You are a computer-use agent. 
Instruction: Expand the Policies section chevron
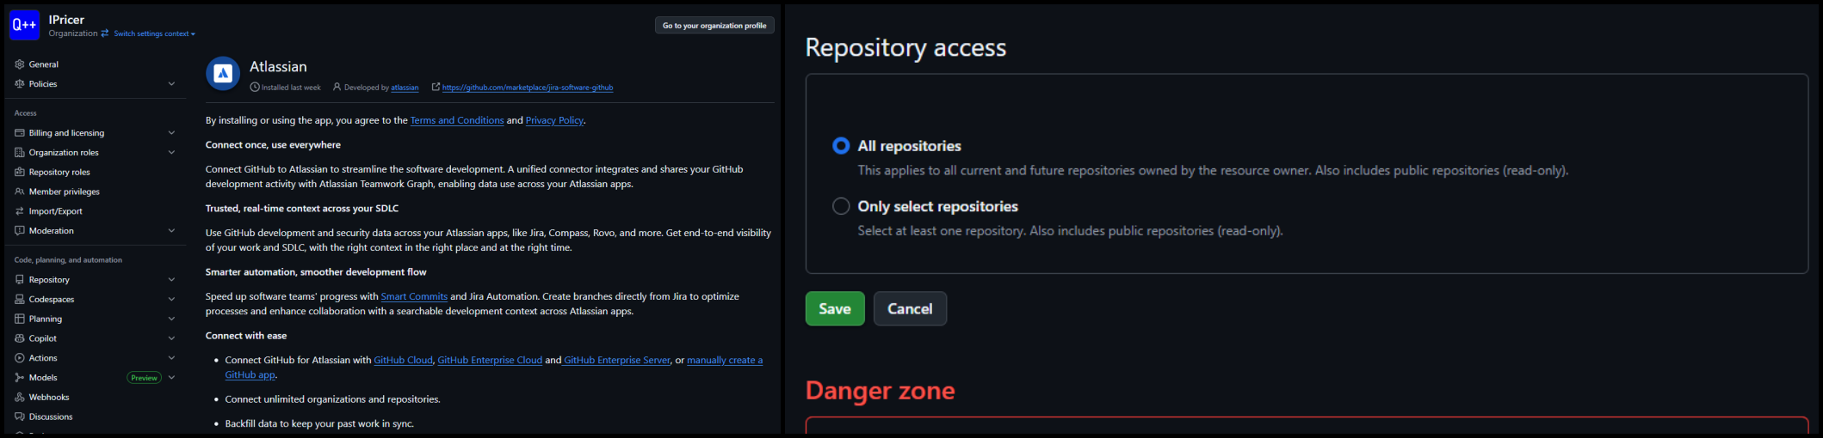171,84
